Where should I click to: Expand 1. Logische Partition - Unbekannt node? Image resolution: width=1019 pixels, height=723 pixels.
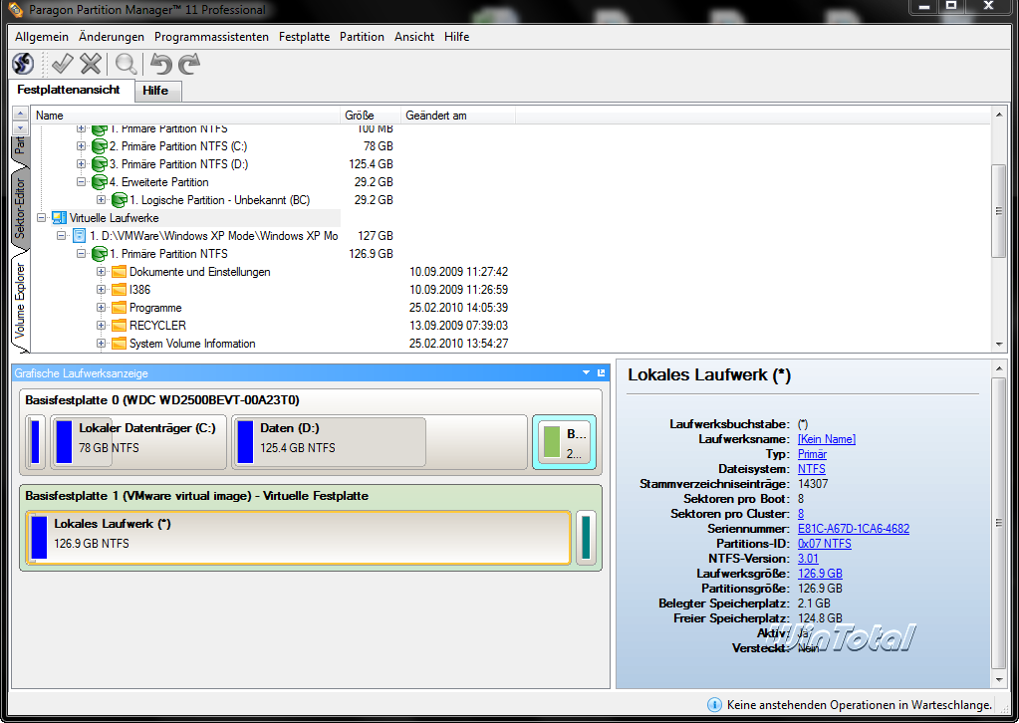102,200
